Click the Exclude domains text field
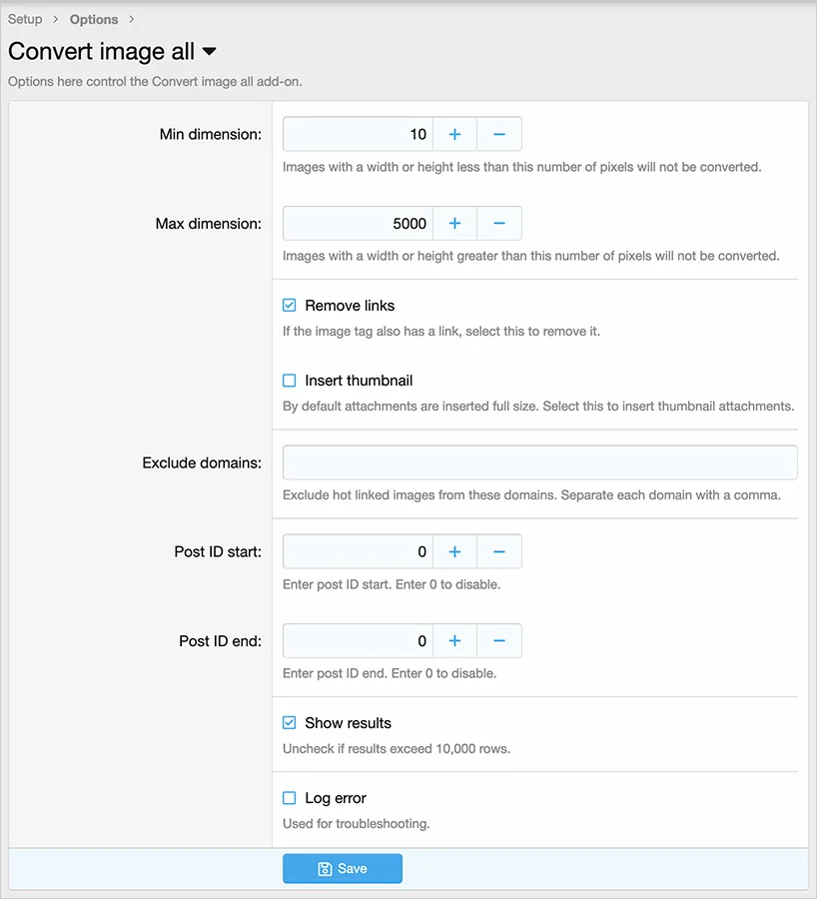The image size is (817, 899). coord(539,462)
